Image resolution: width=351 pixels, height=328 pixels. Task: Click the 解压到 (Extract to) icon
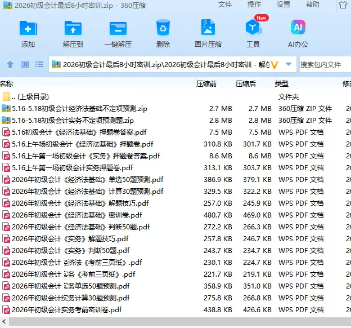click(x=73, y=28)
